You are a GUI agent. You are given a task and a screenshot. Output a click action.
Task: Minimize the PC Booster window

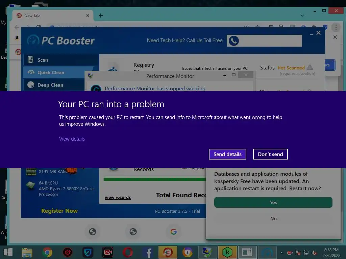[311, 34]
